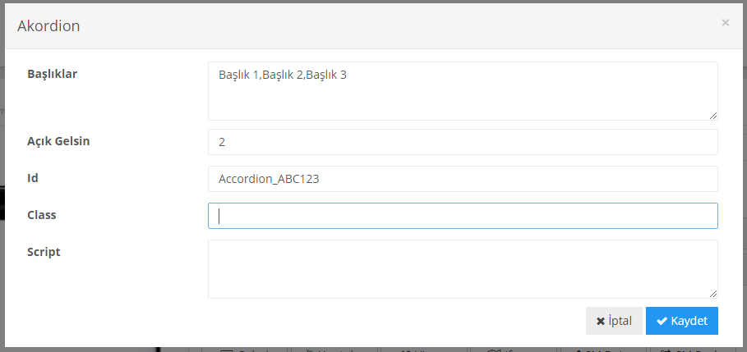747x352 pixels.
Task: Grab the Başlıklar textarea resize handle
Action: pos(712,115)
